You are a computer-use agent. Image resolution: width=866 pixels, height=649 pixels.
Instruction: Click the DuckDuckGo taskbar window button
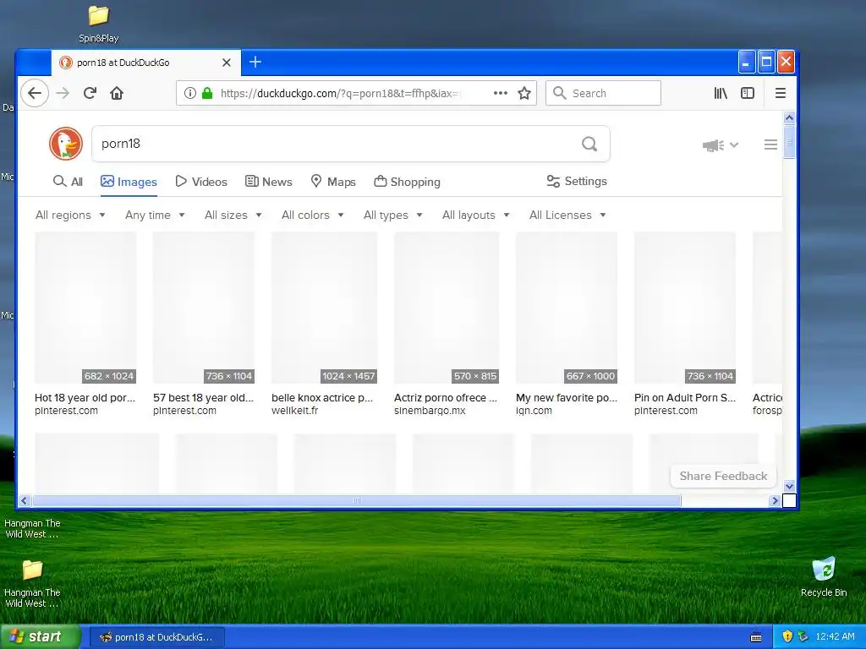pos(156,637)
